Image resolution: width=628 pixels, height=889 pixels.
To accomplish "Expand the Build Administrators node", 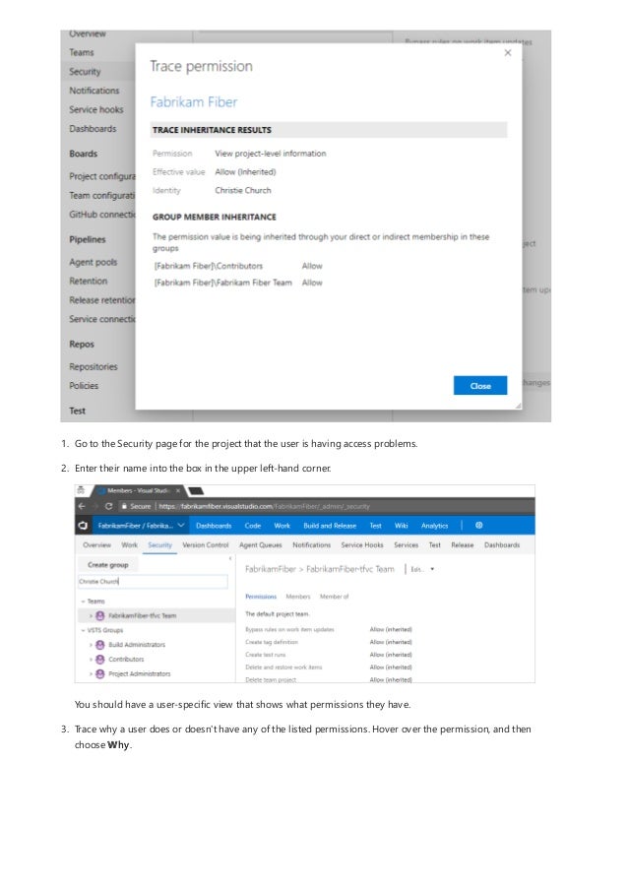I will click(91, 645).
